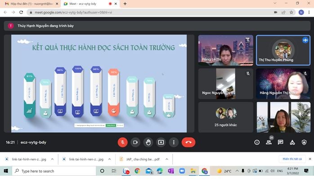Screen dimensions: 314x182
Task: Open the chat panel
Action: coord(280,142)
